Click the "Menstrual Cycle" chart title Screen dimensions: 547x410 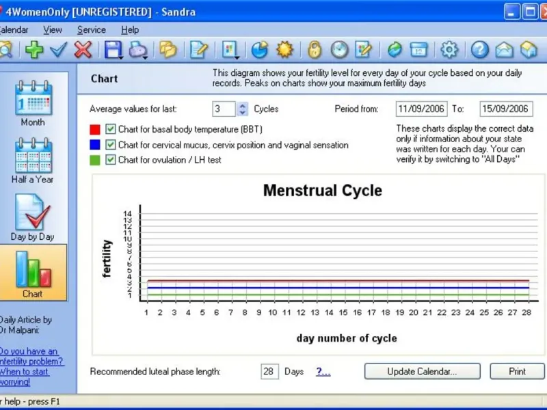pos(323,191)
